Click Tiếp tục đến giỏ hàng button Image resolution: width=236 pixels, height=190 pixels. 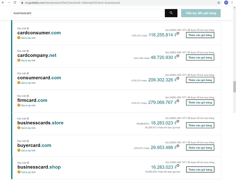click(x=201, y=13)
